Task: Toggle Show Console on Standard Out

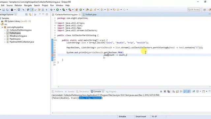Action: 185,92
